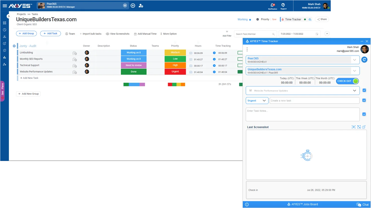The width and height of the screenshot is (371, 208).
Task: Open the More Option menu
Action: pos(168,34)
